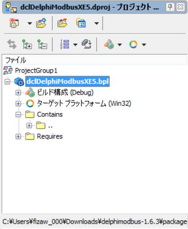
Task: Click the project manager title bar icon
Action: click(x=11, y=7)
